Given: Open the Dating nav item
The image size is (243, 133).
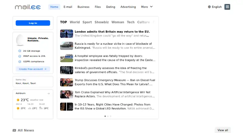Looking at the screenshot, I should coord(111,7).
